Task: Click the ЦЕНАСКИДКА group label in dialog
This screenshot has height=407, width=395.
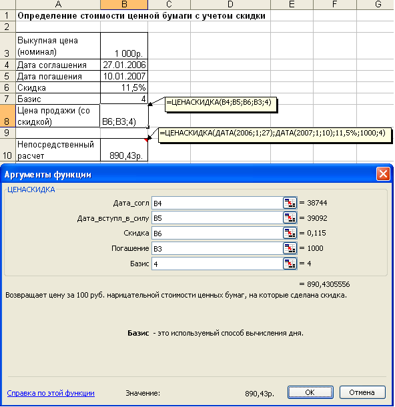Action: tap(31, 189)
